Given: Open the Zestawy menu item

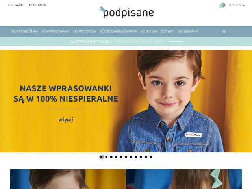Looking at the screenshot, I should click(168, 31).
